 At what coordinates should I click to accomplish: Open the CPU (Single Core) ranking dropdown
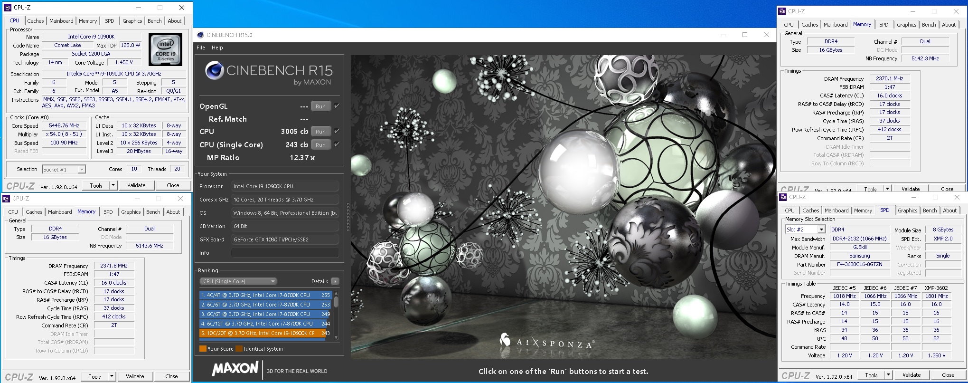238,281
